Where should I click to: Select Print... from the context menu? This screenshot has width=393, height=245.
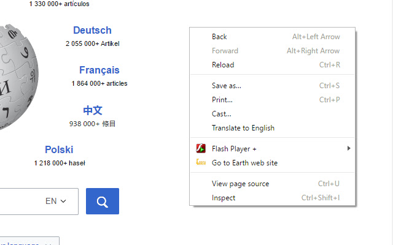(x=273, y=100)
